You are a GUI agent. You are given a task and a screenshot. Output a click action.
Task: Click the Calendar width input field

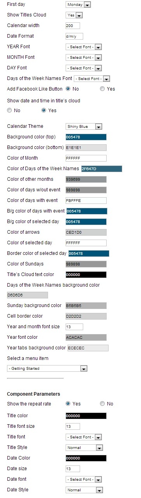[x=73, y=26]
